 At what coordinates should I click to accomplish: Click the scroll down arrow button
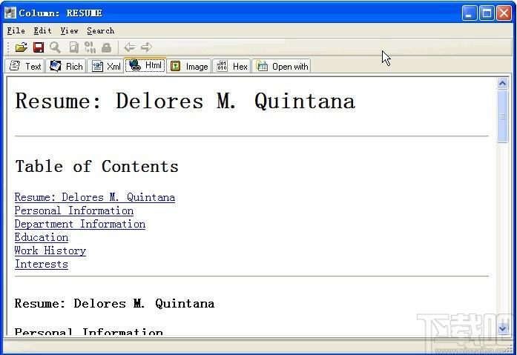click(502, 328)
